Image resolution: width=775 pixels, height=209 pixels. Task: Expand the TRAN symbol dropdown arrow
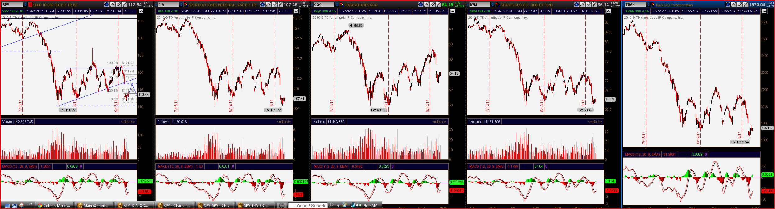648,5
